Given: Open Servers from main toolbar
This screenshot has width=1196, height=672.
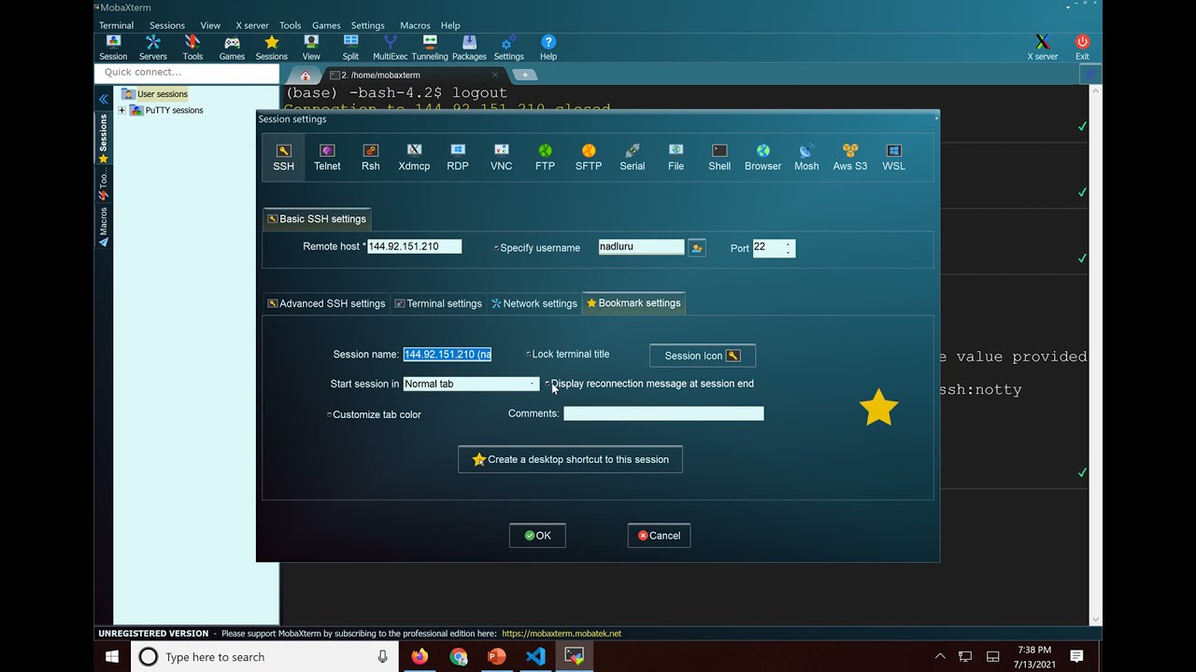Looking at the screenshot, I should (x=153, y=48).
